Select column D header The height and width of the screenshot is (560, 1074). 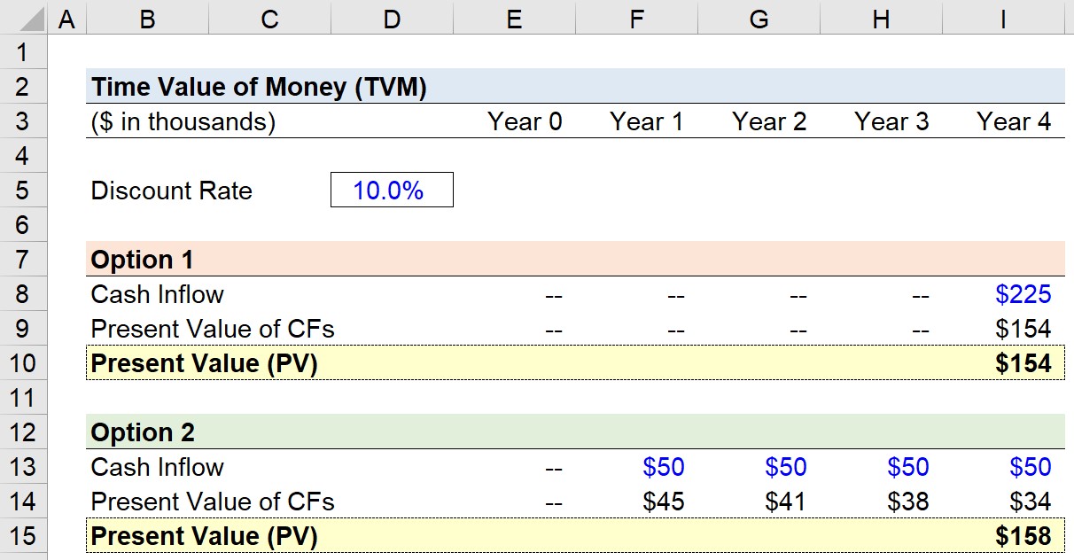coord(392,19)
